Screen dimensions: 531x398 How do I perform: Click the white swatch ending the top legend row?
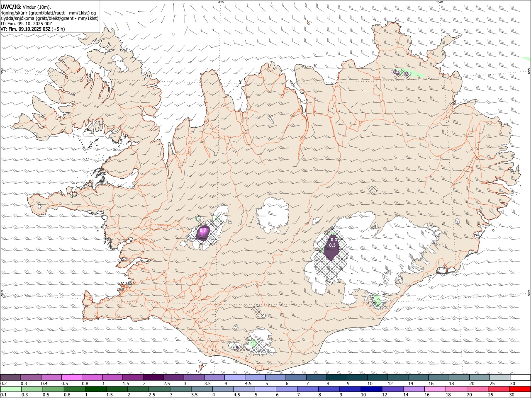(520, 377)
